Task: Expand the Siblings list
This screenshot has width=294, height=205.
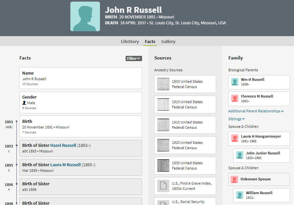Action: [236, 119]
